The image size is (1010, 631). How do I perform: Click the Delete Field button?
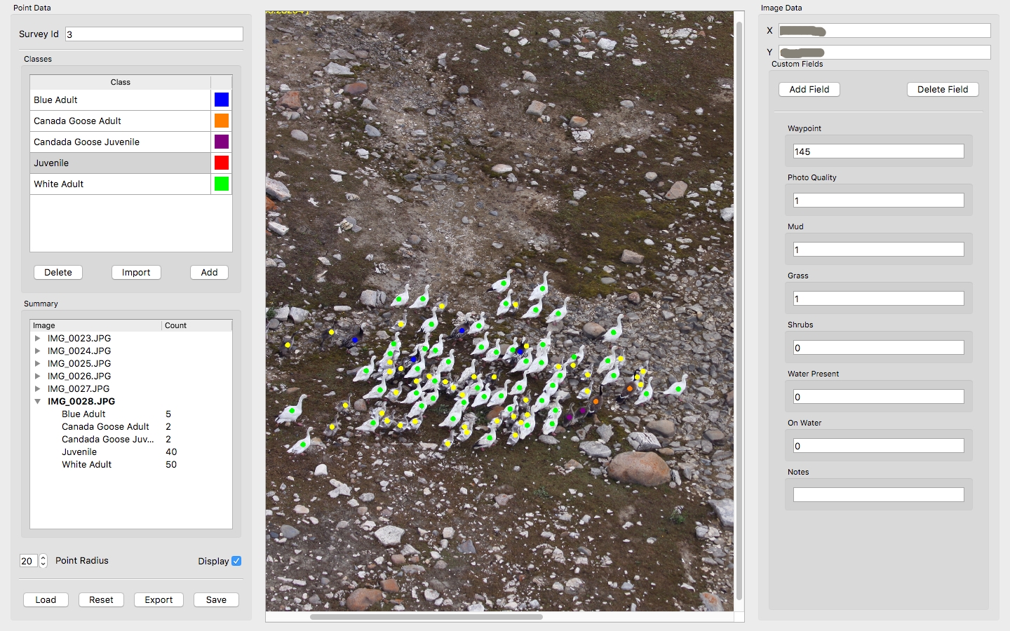943,89
